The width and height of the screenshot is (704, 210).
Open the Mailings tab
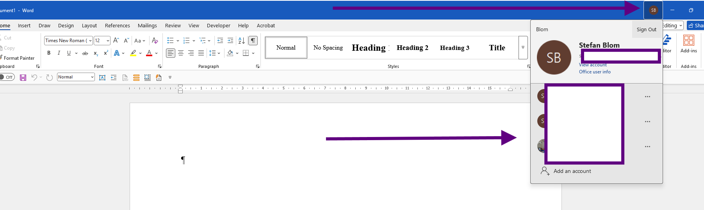pyautogui.click(x=147, y=26)
